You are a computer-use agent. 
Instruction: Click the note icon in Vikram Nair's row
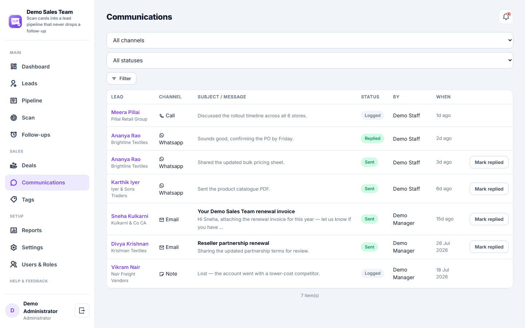[162, 274]
